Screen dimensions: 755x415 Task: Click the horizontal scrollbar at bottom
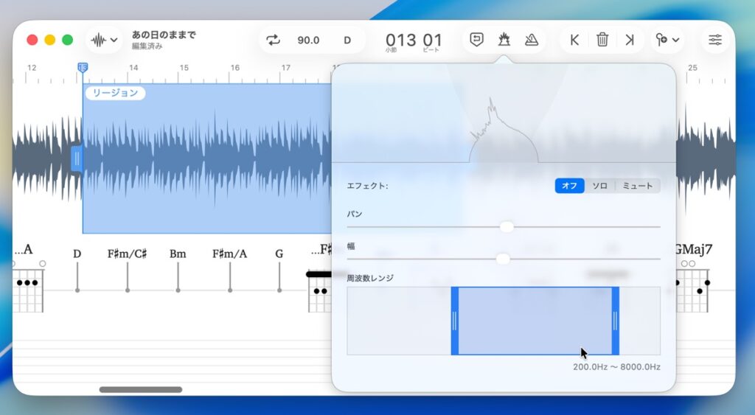coord(140,389)
